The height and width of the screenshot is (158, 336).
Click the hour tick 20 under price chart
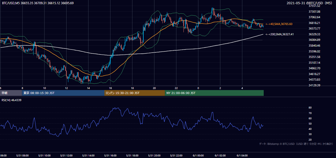[x=154, y=88]
